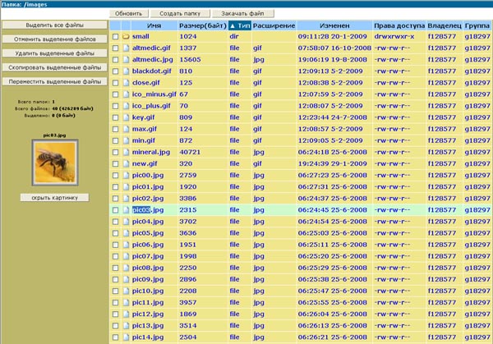Screen dimensions: 493x344
Task: Click size value 15605
Action: coord(190,60)
